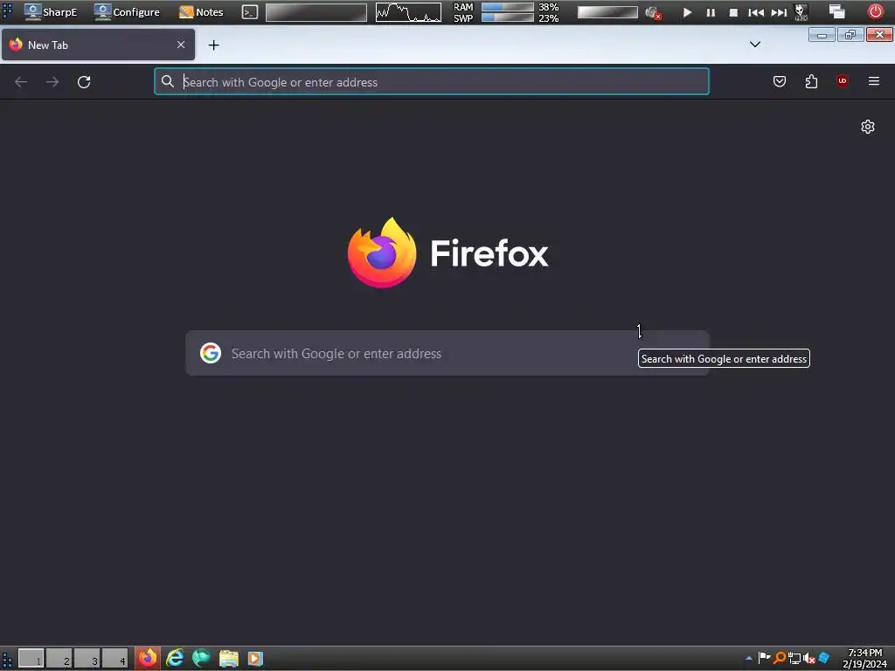Click the orange magnifier tray icon
Viewport: 895px width, 671px height.
pos(779,658)
